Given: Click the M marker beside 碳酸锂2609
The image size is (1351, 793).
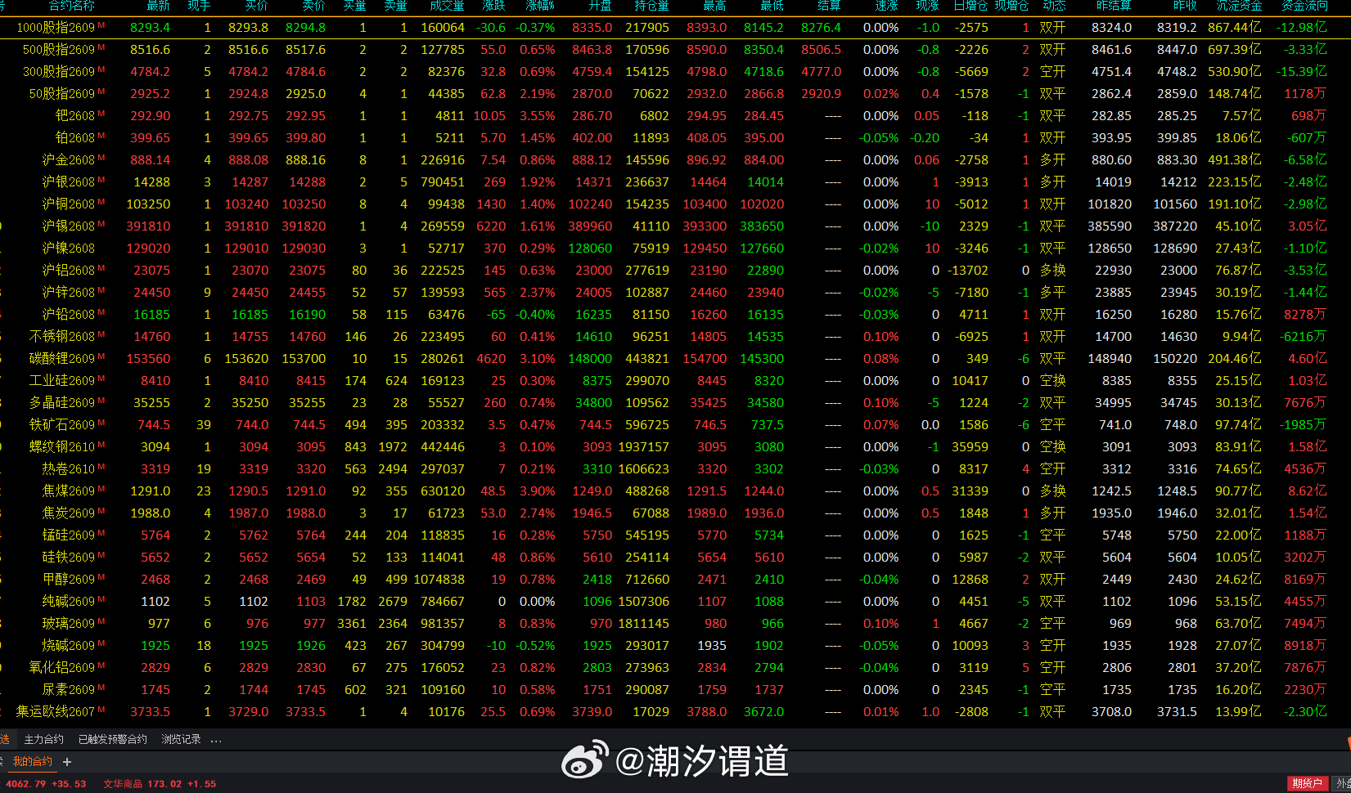Looking at the screenshot, I should [x=101, y=356].
